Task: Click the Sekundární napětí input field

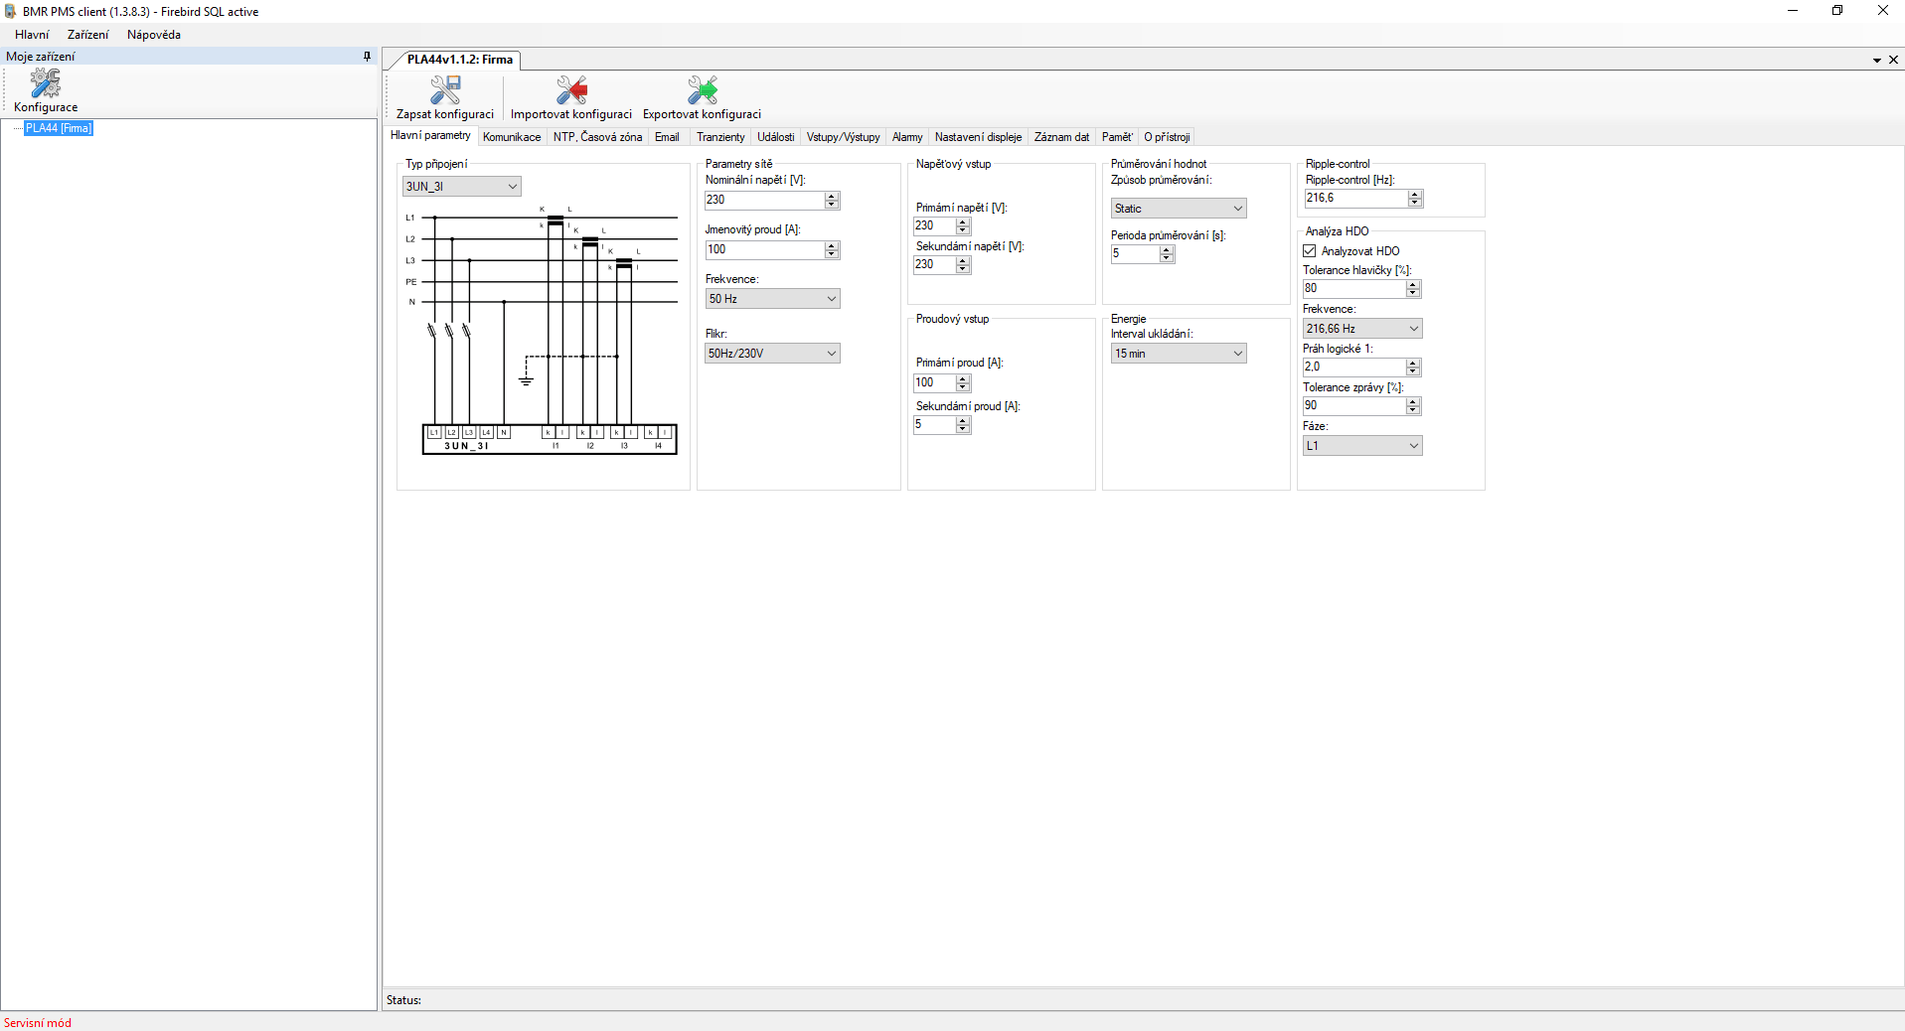Action: pos(934,265)
